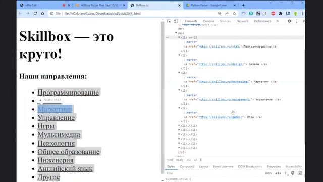Collapse the li node containing Дизайн link
Viewport: 323px width, 182px height.
179,55
